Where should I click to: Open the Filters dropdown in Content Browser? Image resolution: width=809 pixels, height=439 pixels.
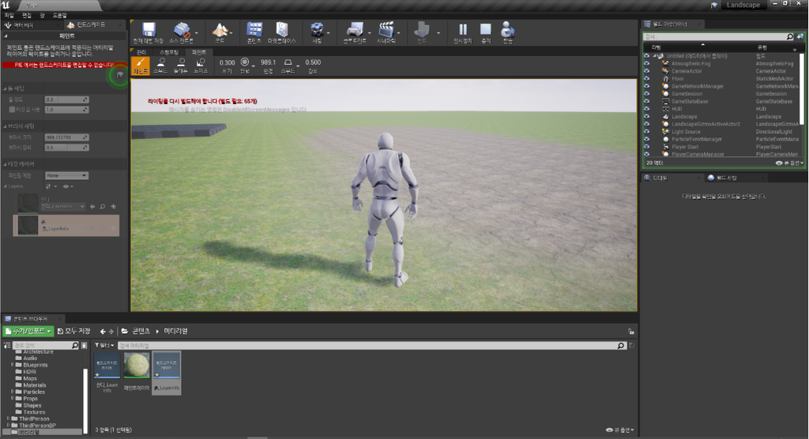tap(104, 345)
